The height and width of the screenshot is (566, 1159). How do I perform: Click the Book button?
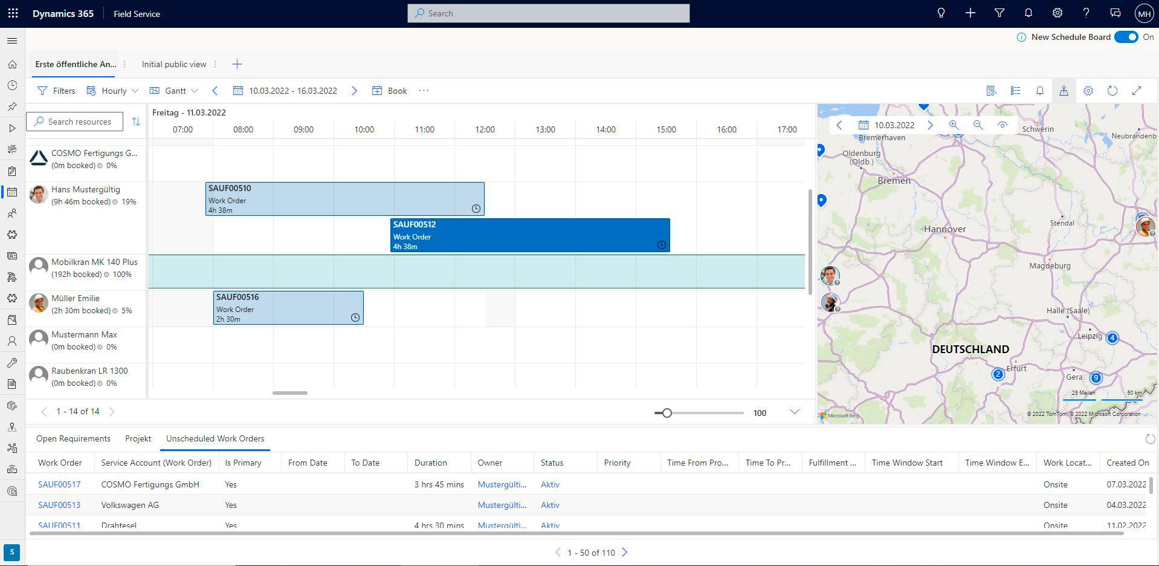[390, 91]
